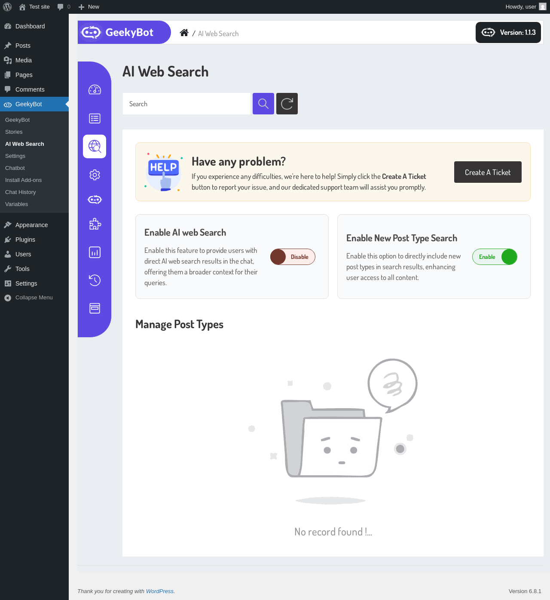Image resolution: width=550 pixels, height=600 pixels.
Task: Open Chatbot submenu entry
Action: click(34, 168)
